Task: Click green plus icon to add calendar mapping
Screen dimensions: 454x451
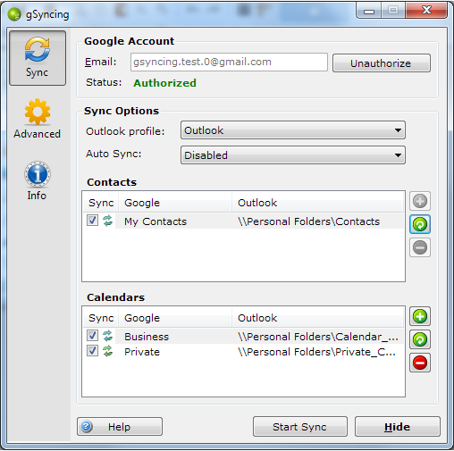Action: 420,316
